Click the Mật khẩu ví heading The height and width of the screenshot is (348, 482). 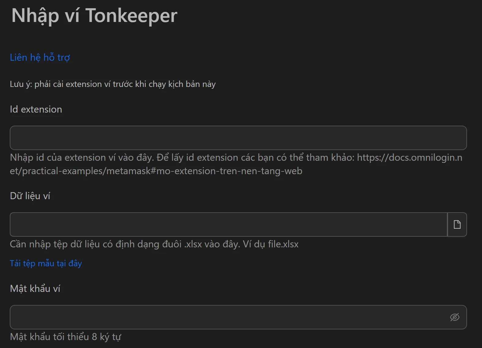pos(35,288)
